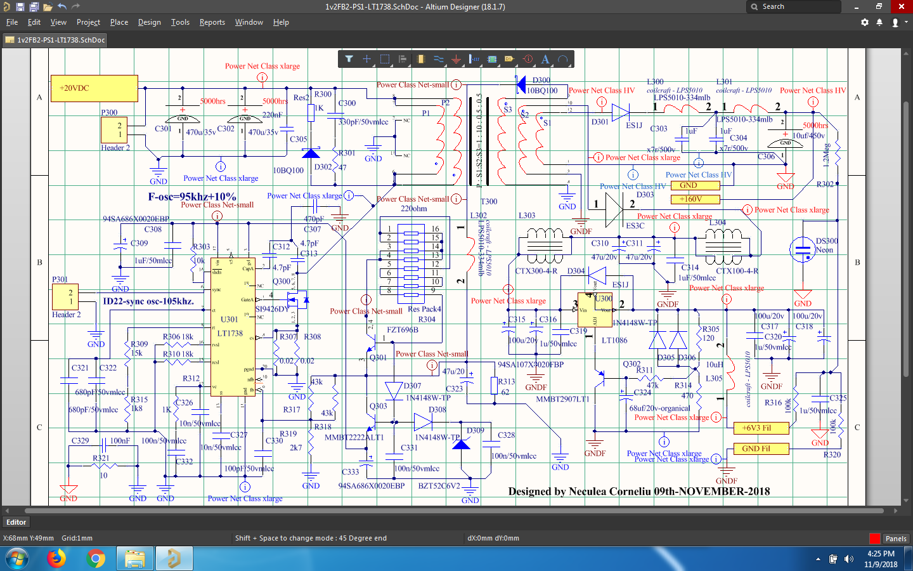The height and width of the screenshot is (571, 913).
Task: Open Chrome from the taskbar
Action: (x=96, y=559)
